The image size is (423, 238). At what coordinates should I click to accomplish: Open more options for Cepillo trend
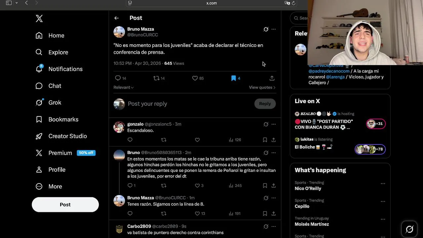[x=383, y=201]
